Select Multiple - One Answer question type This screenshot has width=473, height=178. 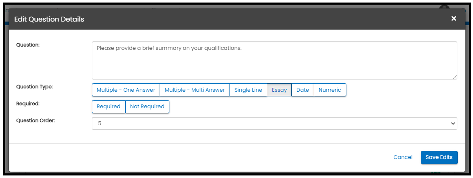tap(126, 90)
